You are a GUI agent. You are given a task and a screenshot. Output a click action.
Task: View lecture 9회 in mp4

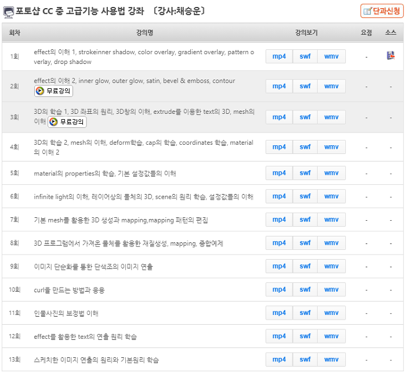click(x=279, y=267)
